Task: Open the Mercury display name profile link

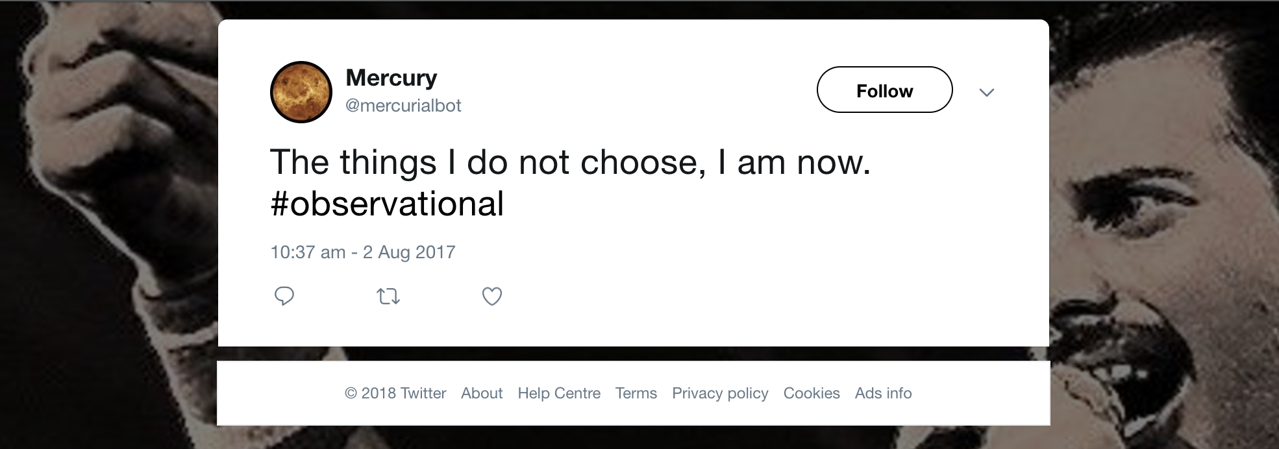Action: (x=391, y=78)
